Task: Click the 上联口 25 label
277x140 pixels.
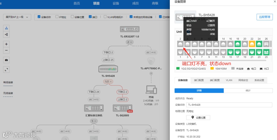Action: point(108,60)
